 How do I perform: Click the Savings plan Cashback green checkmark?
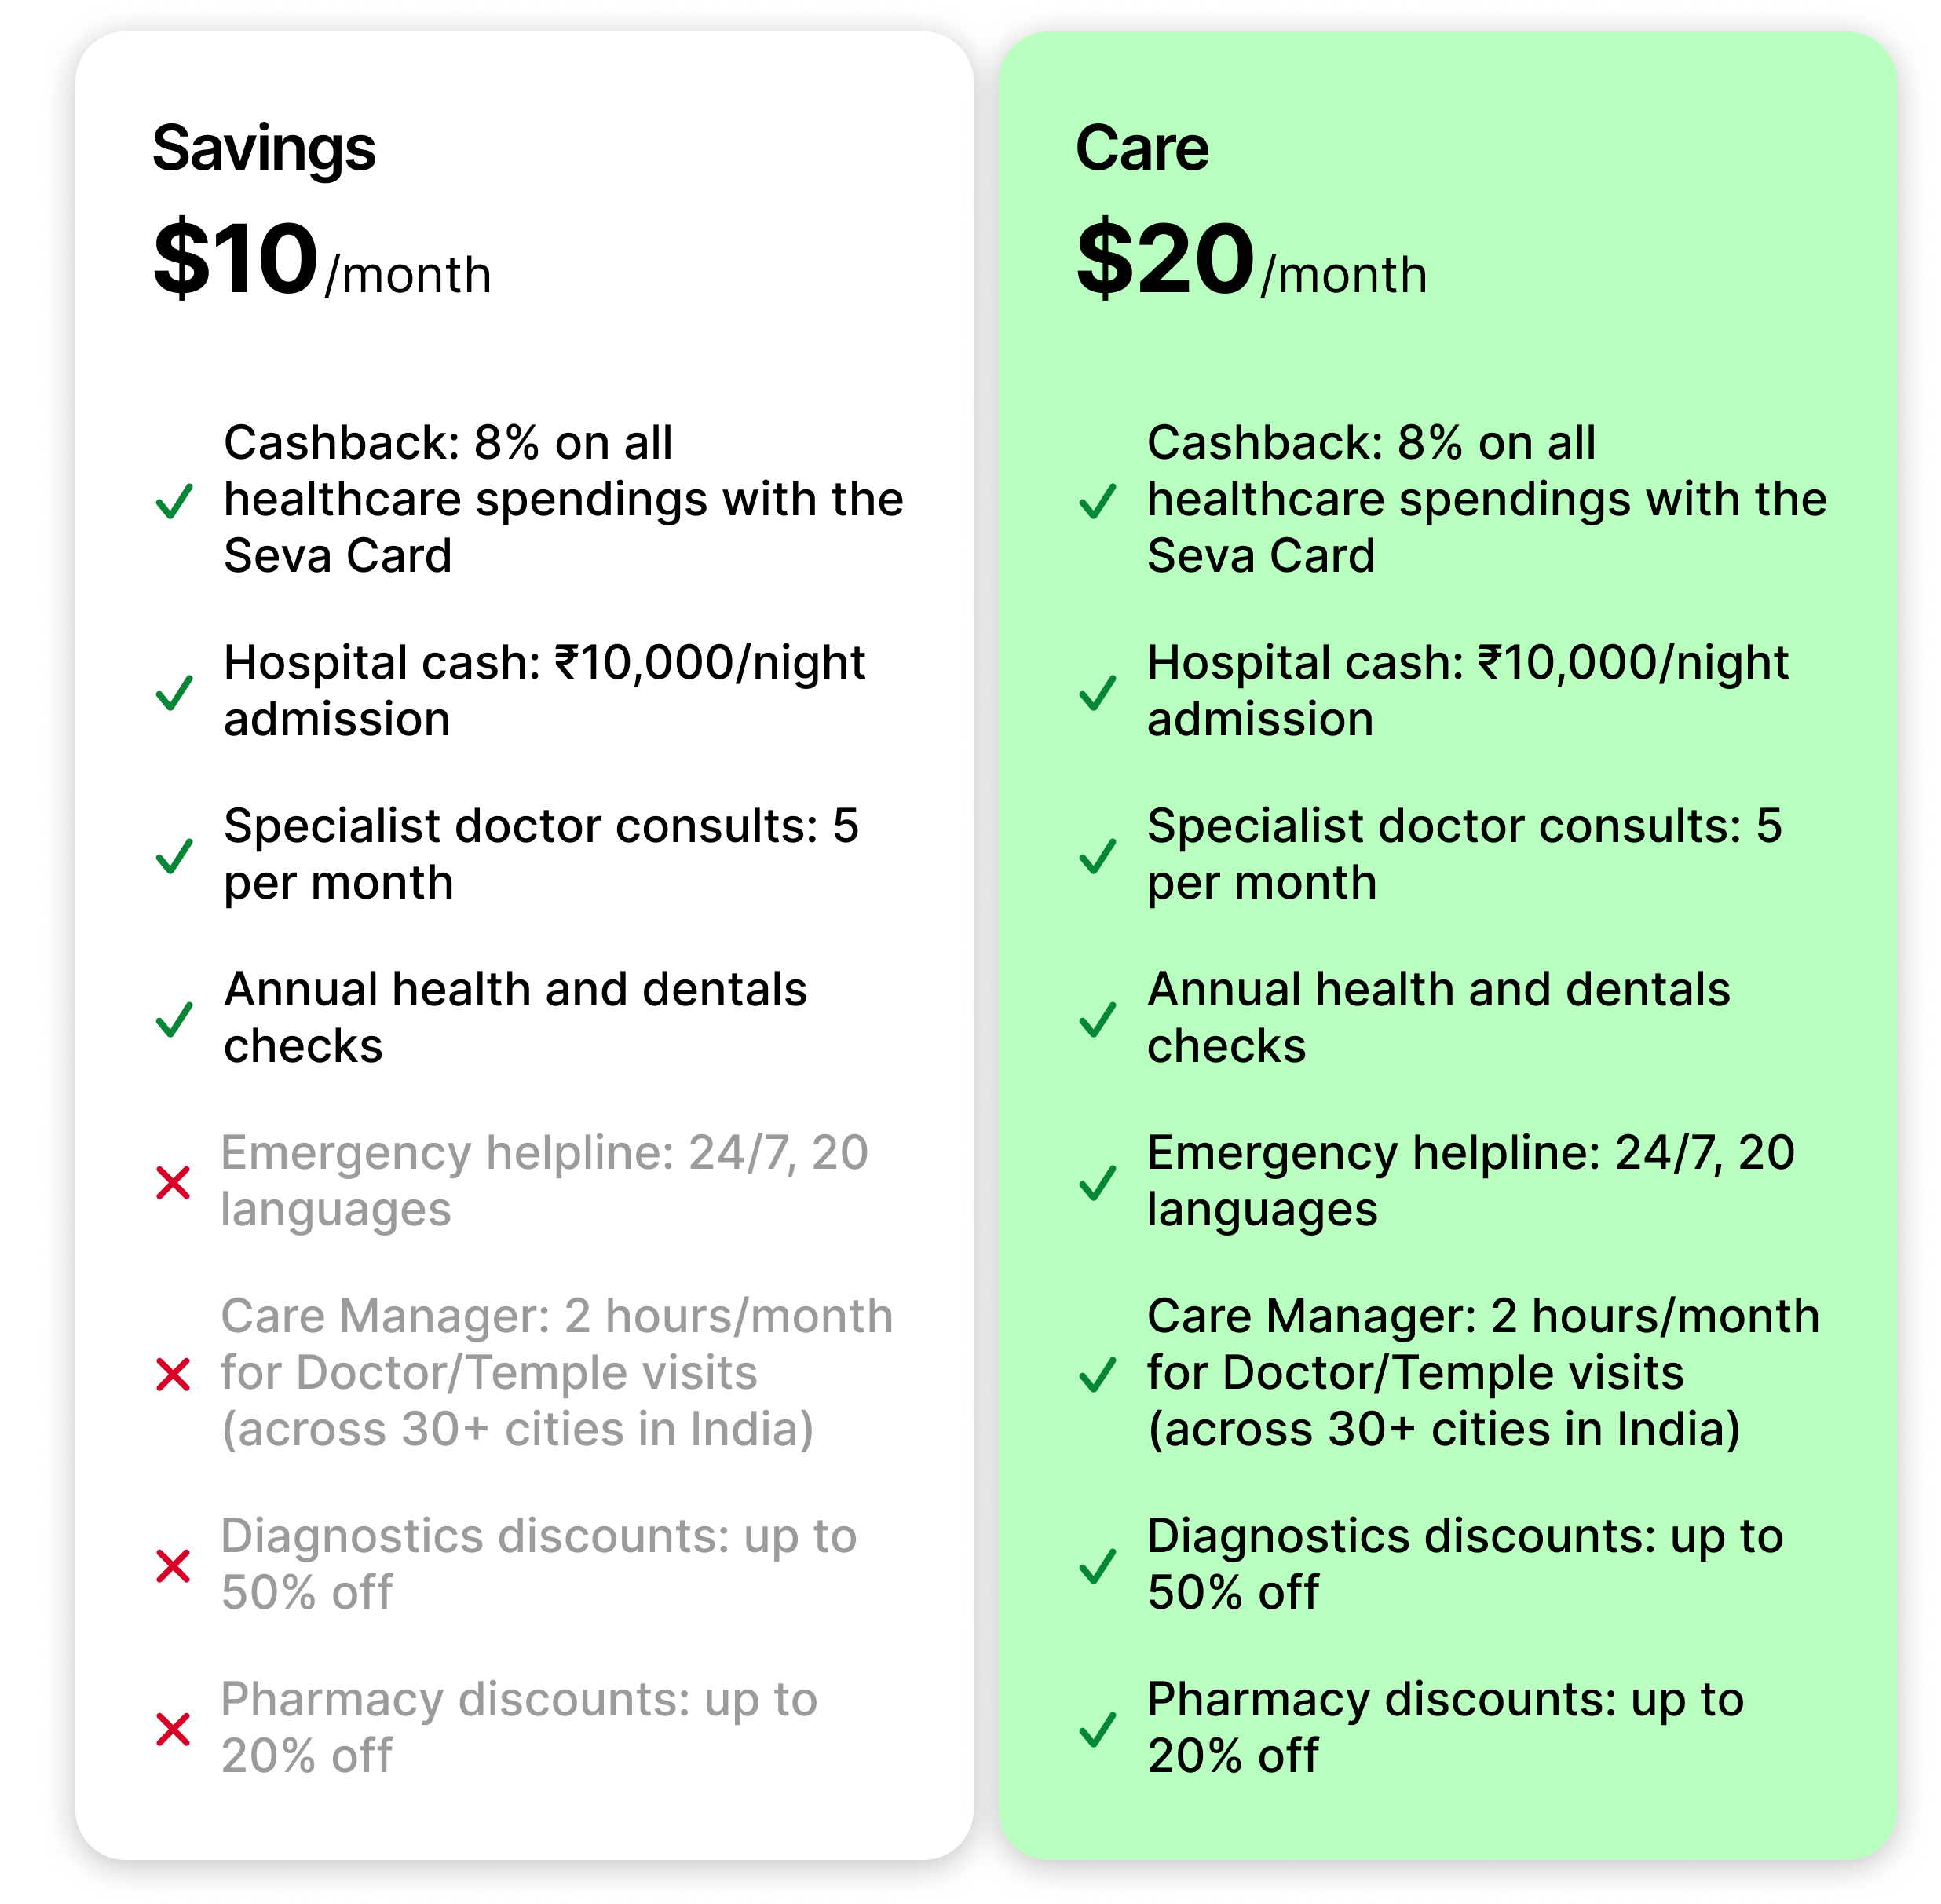click(x=174, y=501)
